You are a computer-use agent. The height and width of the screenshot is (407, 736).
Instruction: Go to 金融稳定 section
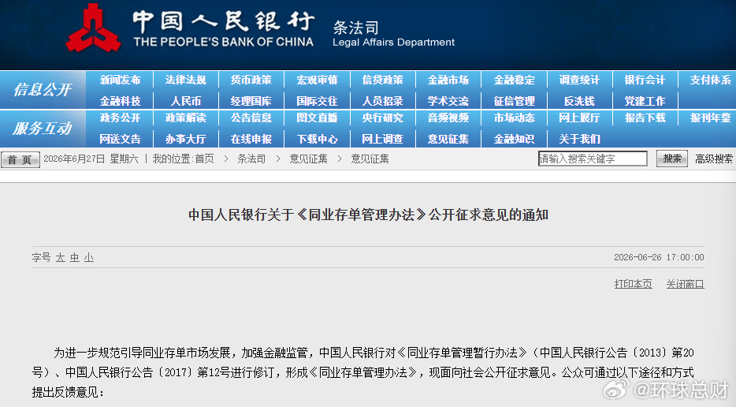(514, 80)
